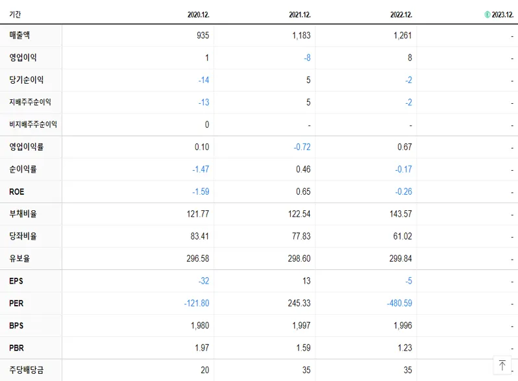
Task: Click the 당좌비율 value 77.83
Action: tap(301, 236)
